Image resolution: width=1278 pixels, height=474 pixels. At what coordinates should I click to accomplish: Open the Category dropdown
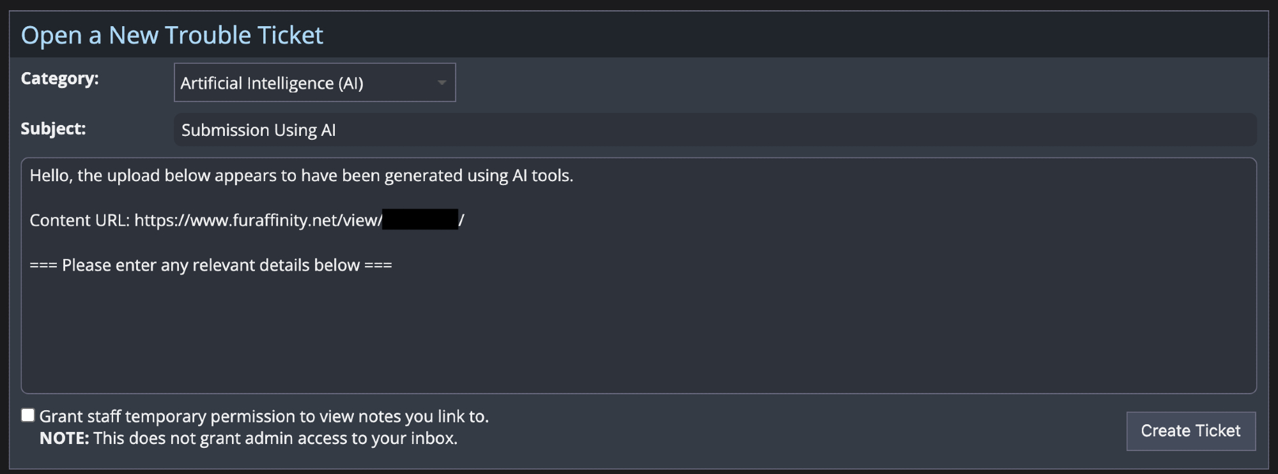[314, 82]
